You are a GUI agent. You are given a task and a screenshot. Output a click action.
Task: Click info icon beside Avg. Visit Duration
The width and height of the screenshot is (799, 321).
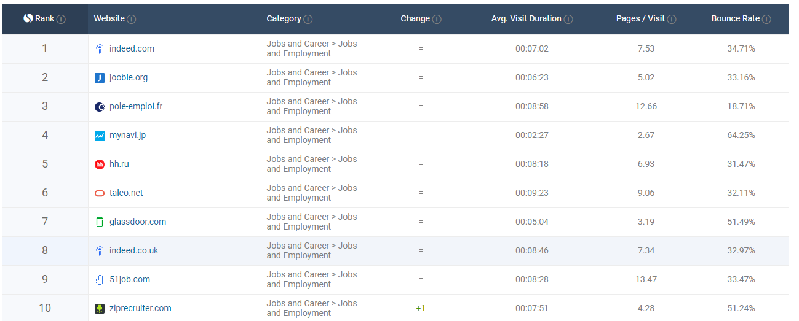(568, 19)
